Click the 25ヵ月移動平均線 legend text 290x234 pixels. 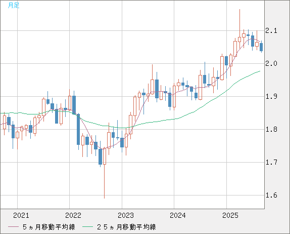click(x=126, y=227)
